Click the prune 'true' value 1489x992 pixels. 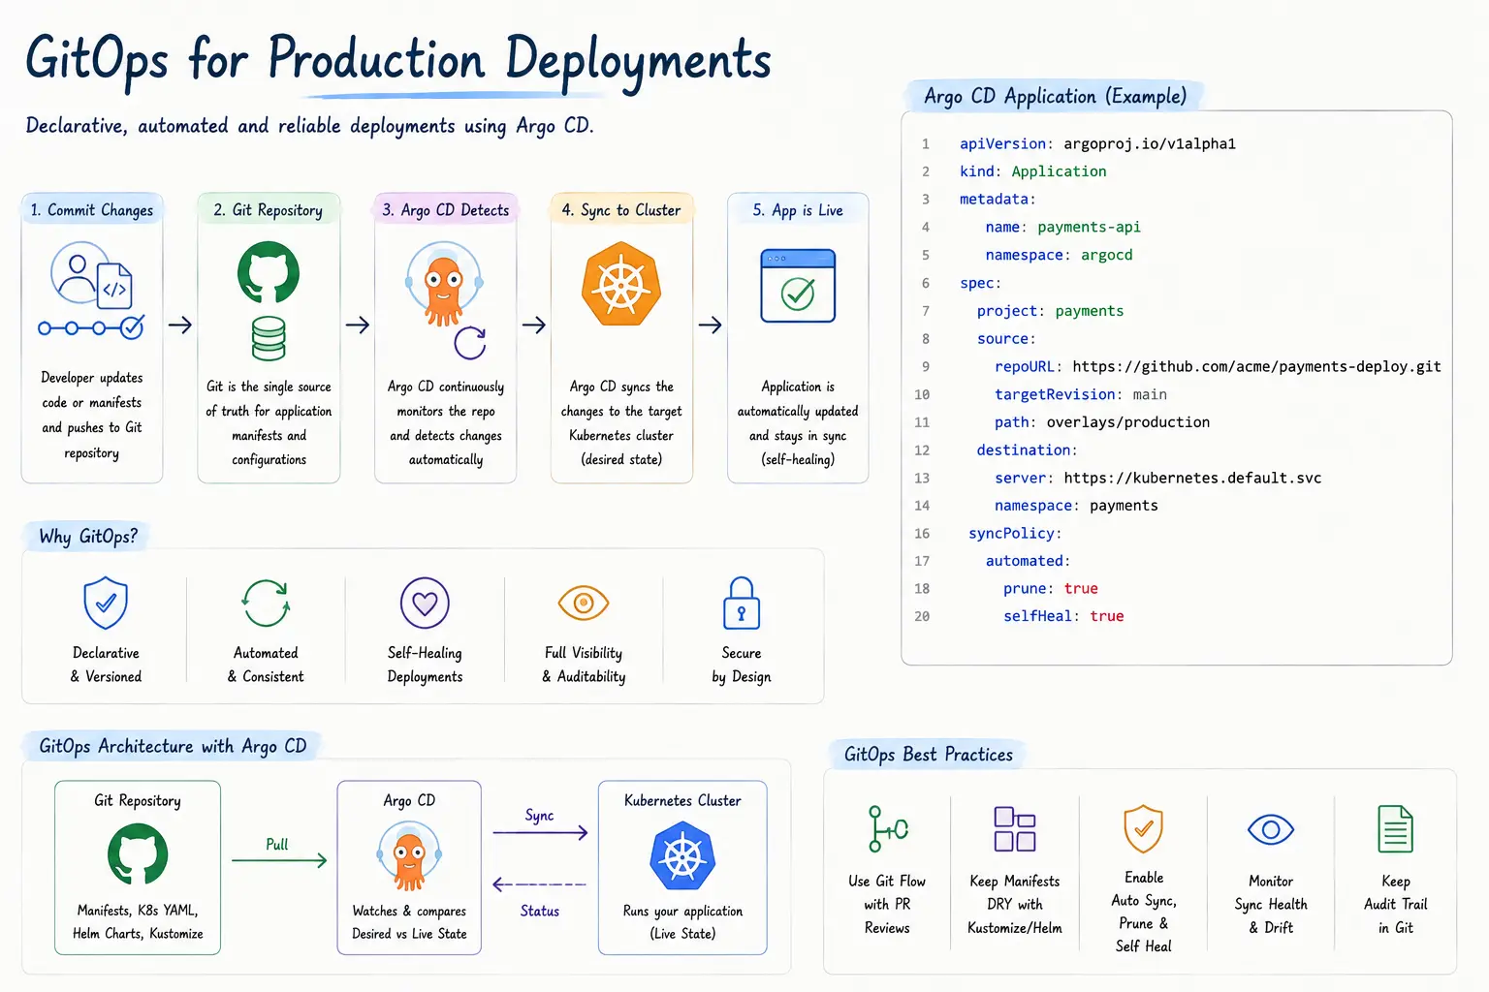click(1081, 588)
